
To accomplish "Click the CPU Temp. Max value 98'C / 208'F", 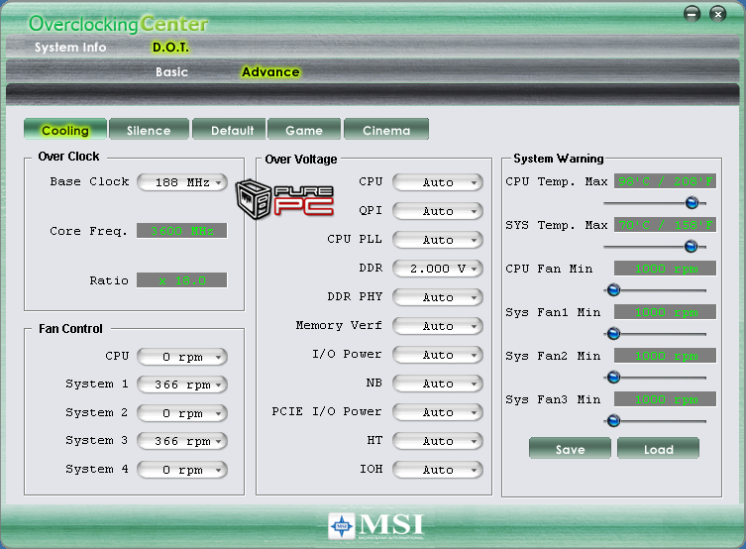I will pyautogui.click(x=665, y=181).
